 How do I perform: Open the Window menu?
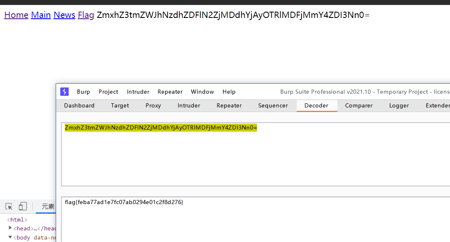202,92
